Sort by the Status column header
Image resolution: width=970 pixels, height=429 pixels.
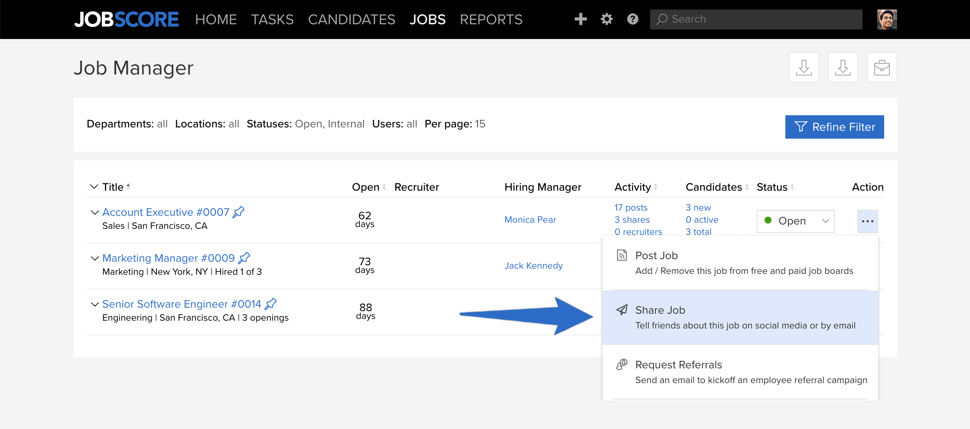(x=775, y=187)
